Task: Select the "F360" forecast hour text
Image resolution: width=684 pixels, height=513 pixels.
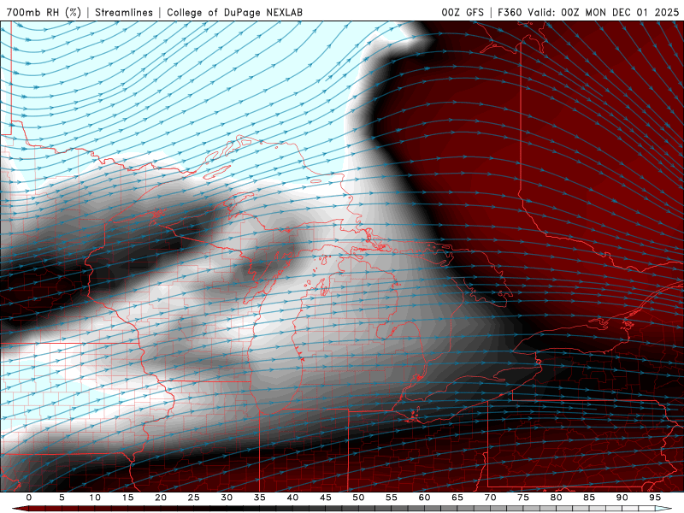Action: (510, 12)
